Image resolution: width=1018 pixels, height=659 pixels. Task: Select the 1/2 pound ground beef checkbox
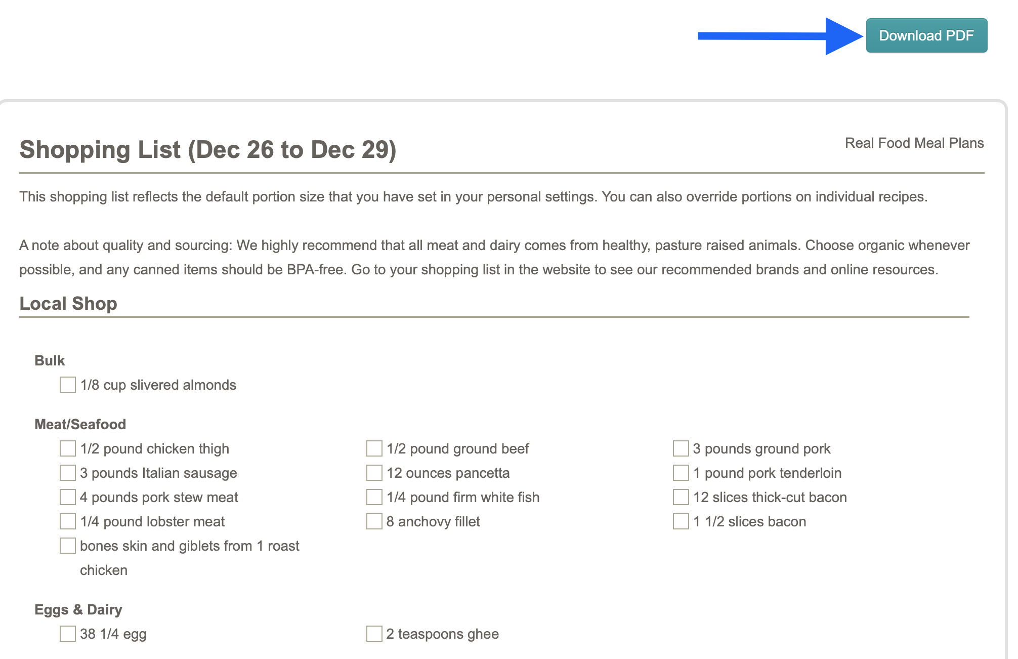coord(374,448)
